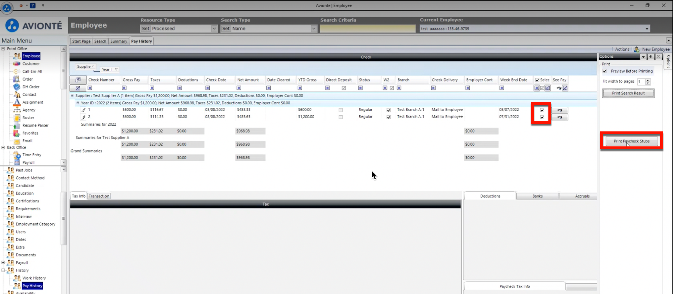Collapse the Front Office tree node
673x294 pixels.
[x=3, y=49]
